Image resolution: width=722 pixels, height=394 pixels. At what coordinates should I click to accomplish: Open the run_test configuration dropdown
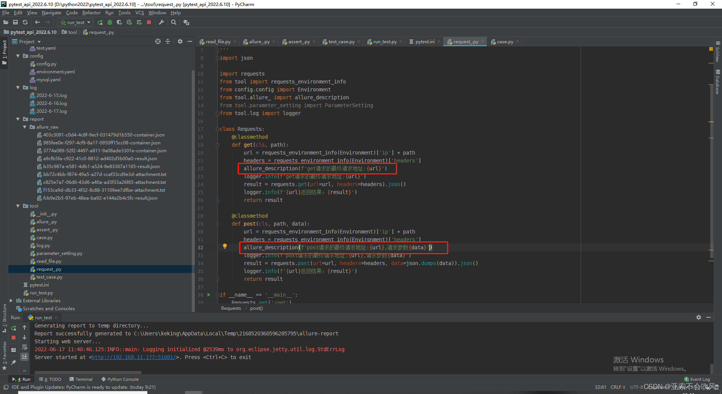76,22
